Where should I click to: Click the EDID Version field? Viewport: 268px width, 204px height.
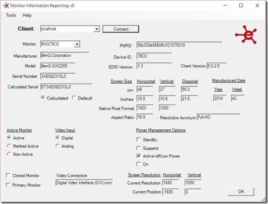point(154,66)
